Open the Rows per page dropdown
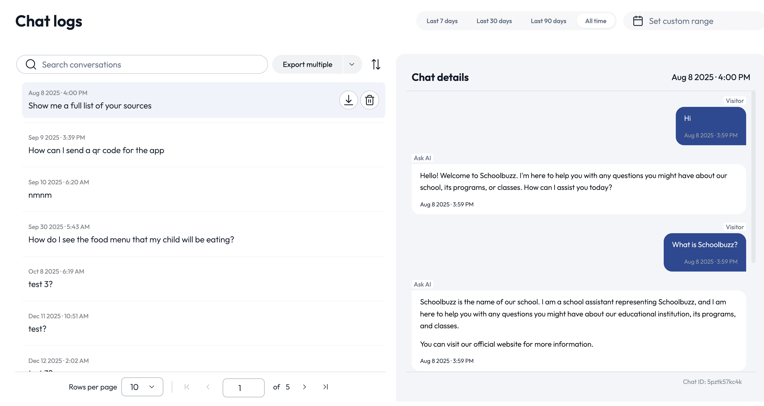The image size is (764, 406). point(142,387)
